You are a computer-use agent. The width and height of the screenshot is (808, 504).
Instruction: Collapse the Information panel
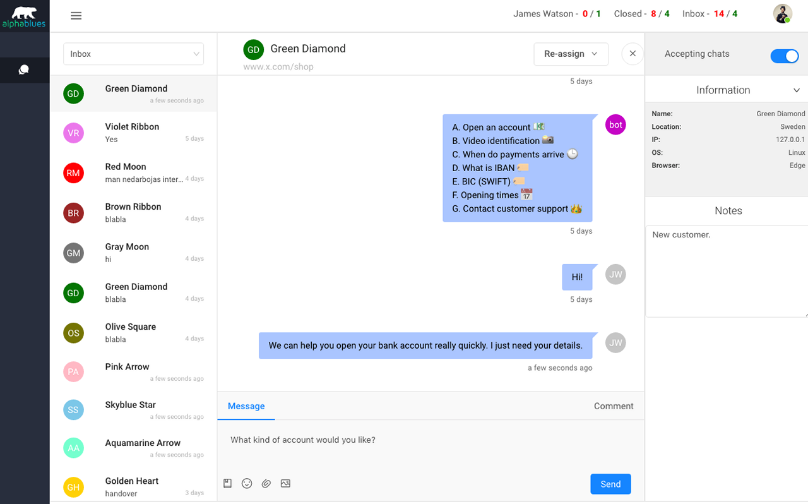pos(797,90)
